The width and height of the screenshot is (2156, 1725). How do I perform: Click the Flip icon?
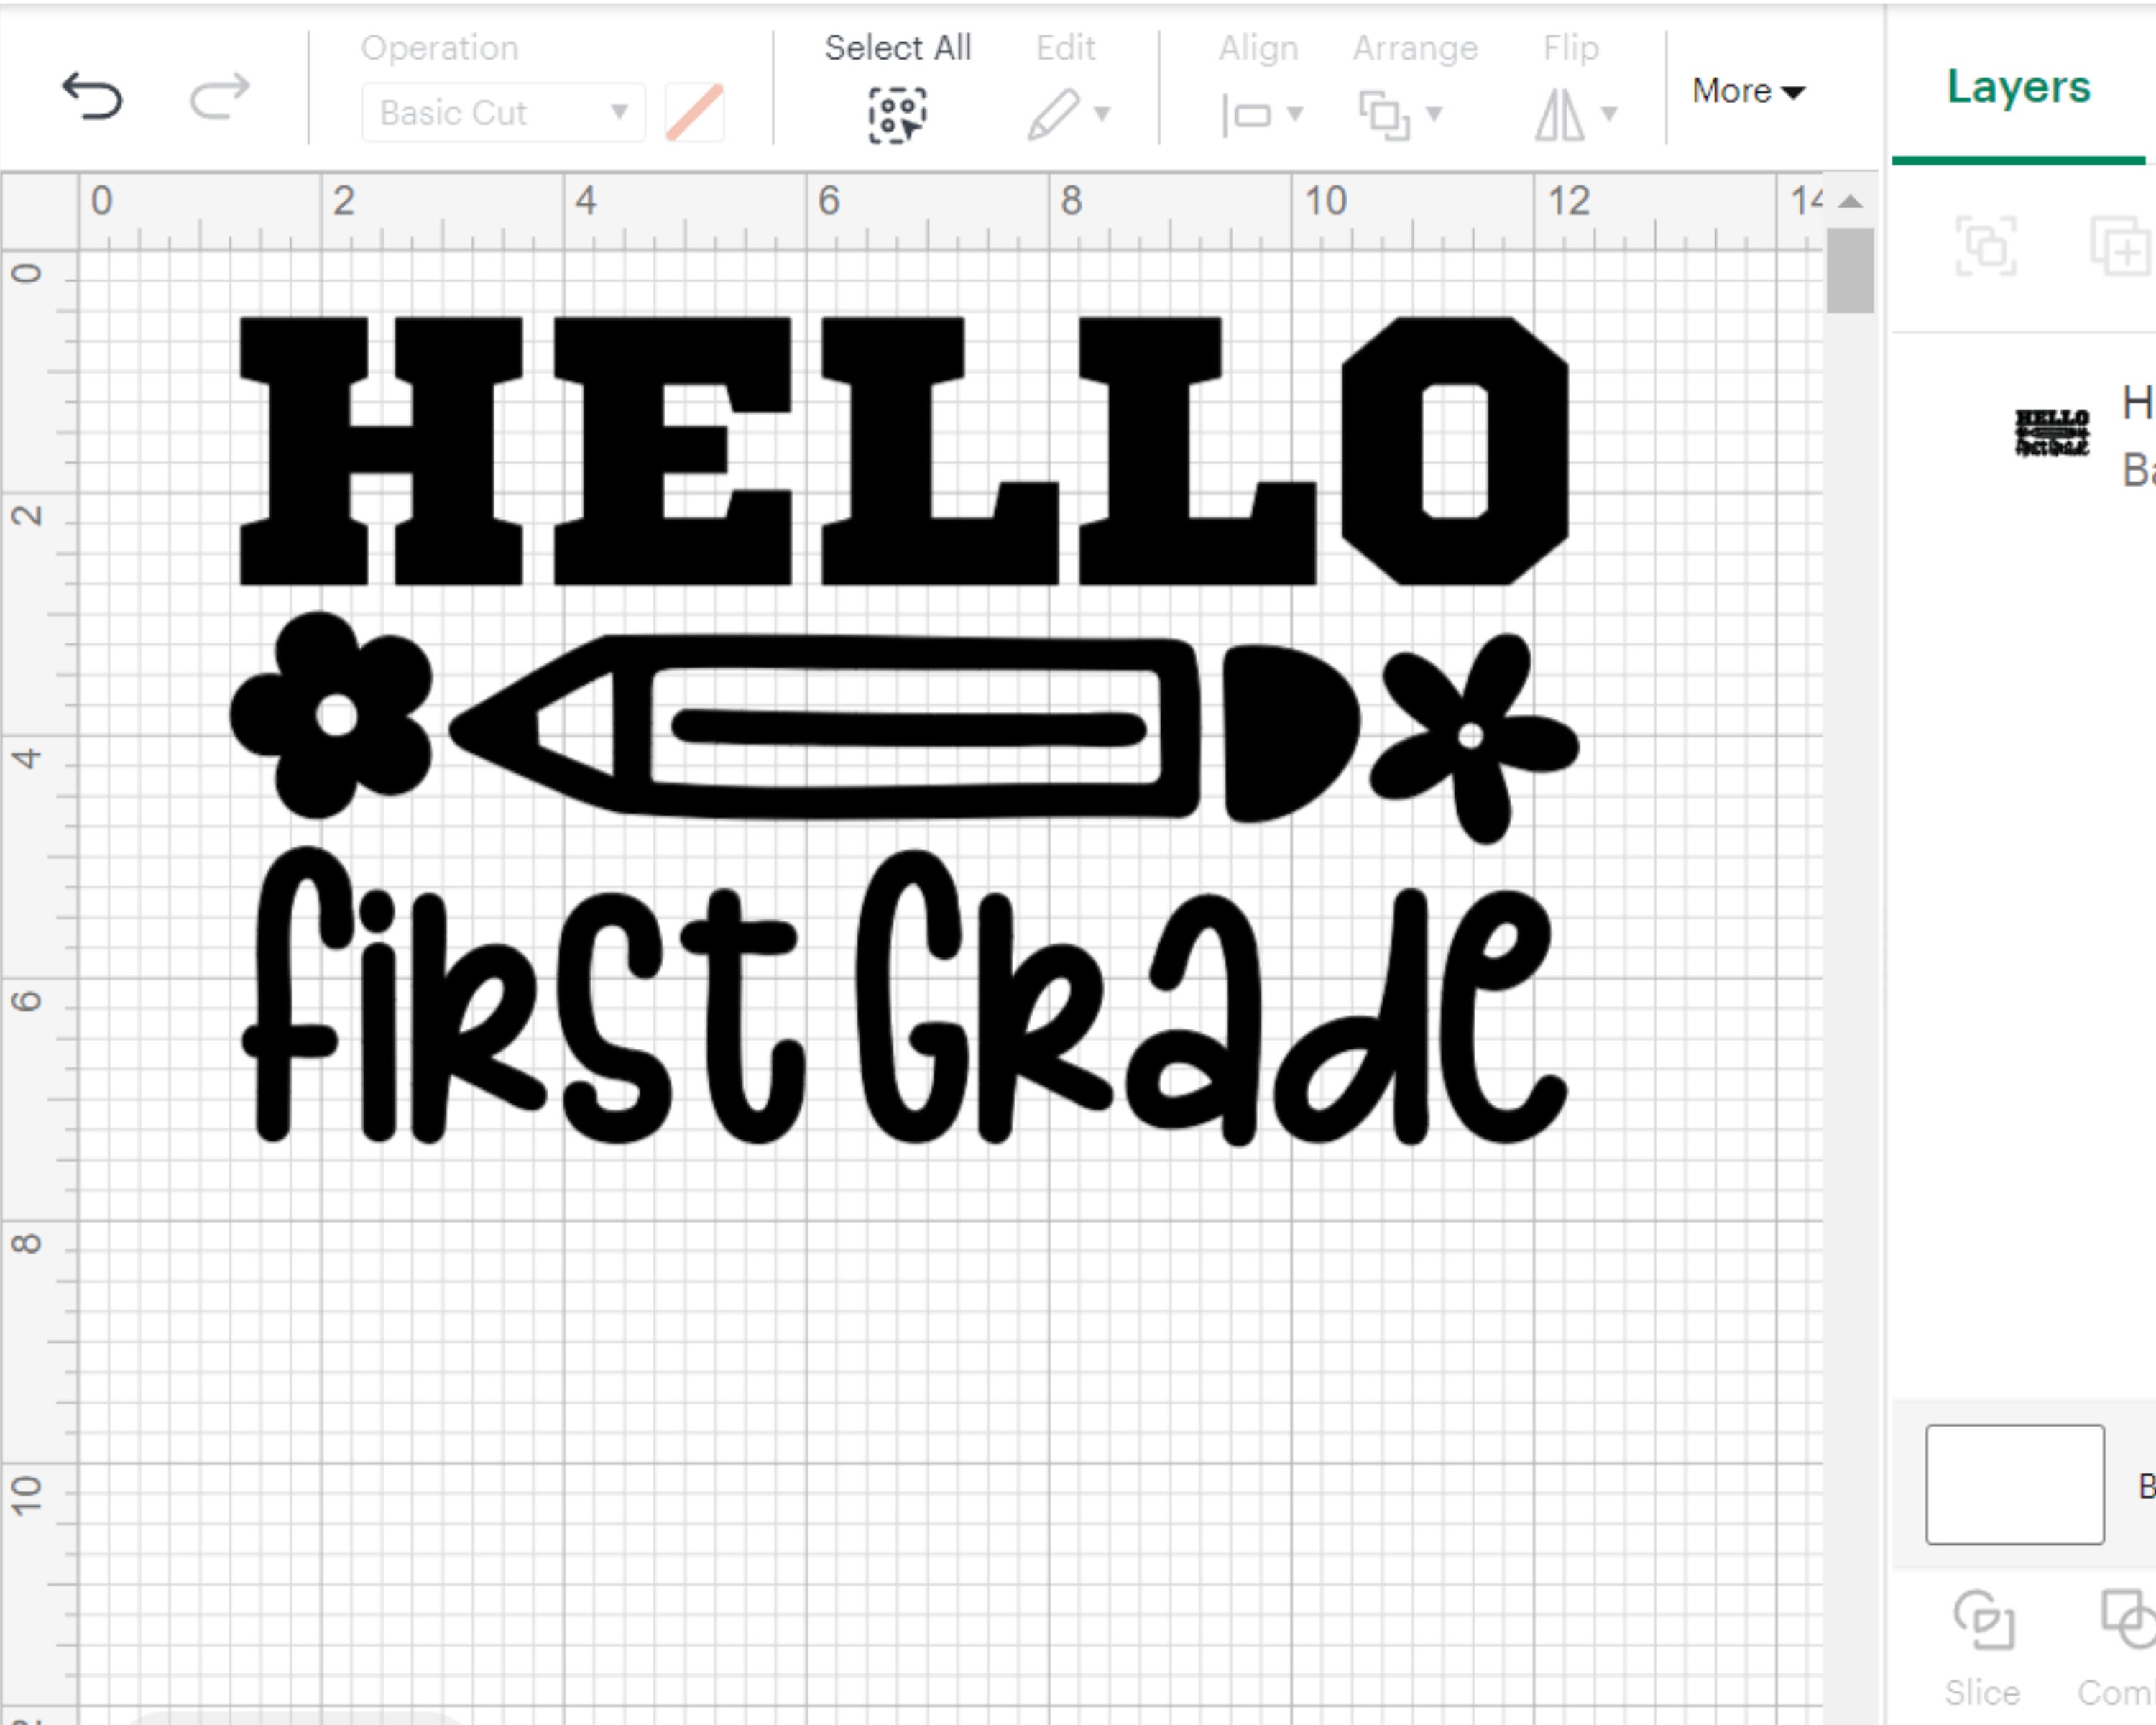1560,113
